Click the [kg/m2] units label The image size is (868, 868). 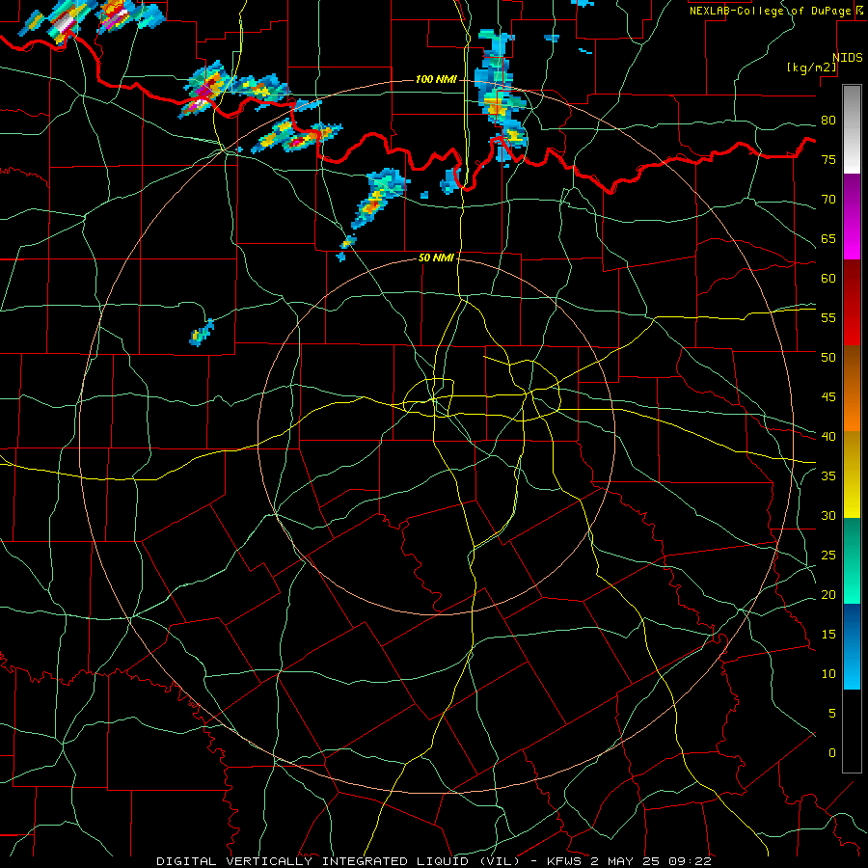coord(811,68)
